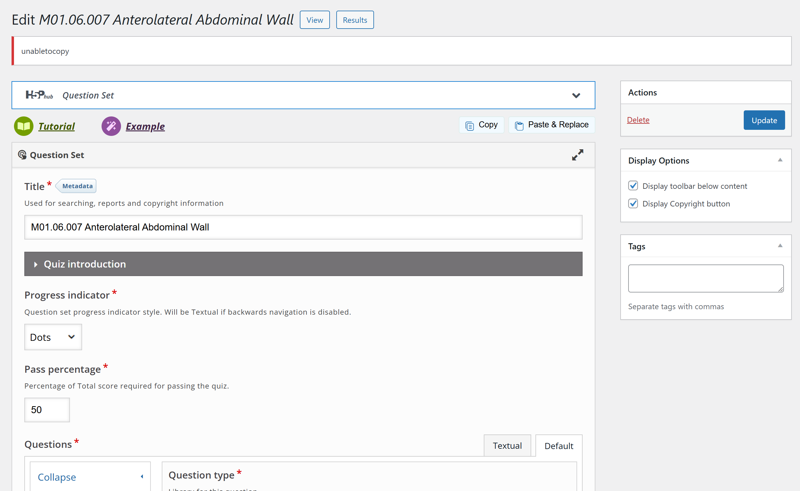
Task: Switch to the Textual tab
Action: tap(507, 445)
